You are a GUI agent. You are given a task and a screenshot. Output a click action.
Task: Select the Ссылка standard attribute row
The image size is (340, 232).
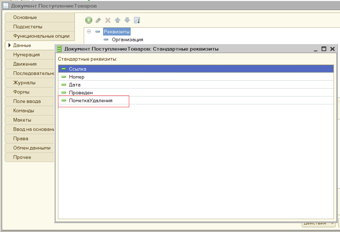pos(78,69)
